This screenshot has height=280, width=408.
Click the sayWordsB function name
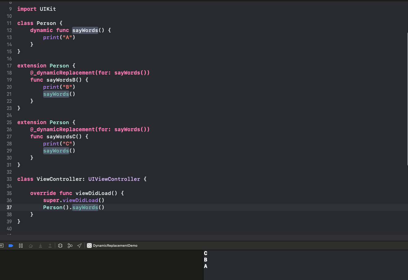[x=61, y=80]
